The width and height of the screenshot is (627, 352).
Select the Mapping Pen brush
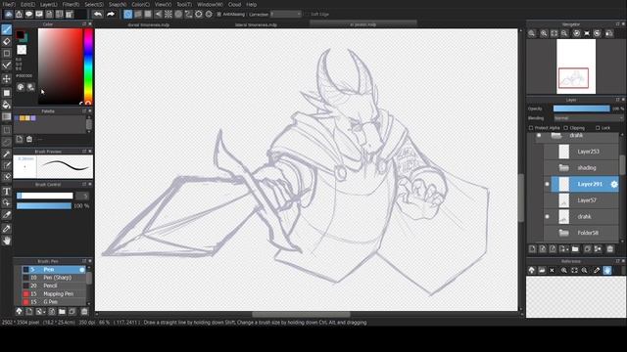coord(54,293)
